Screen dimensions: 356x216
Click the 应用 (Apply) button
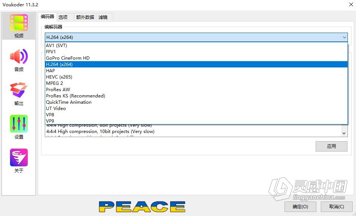[331, 146]
